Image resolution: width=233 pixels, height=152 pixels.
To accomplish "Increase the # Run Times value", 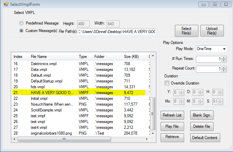I will point(224,58).
